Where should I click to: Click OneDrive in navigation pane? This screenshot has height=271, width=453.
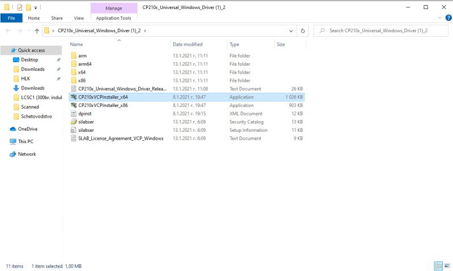coord(27,129)
